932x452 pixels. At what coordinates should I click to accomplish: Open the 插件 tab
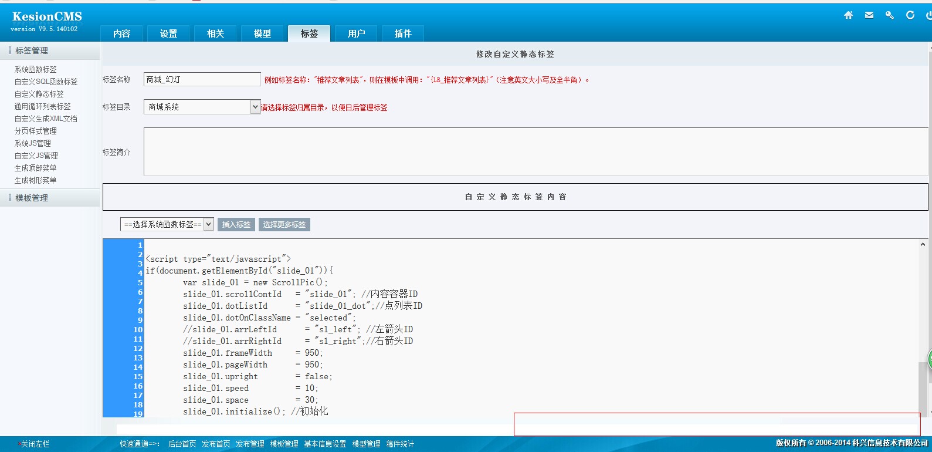click(x=403, y=33)
